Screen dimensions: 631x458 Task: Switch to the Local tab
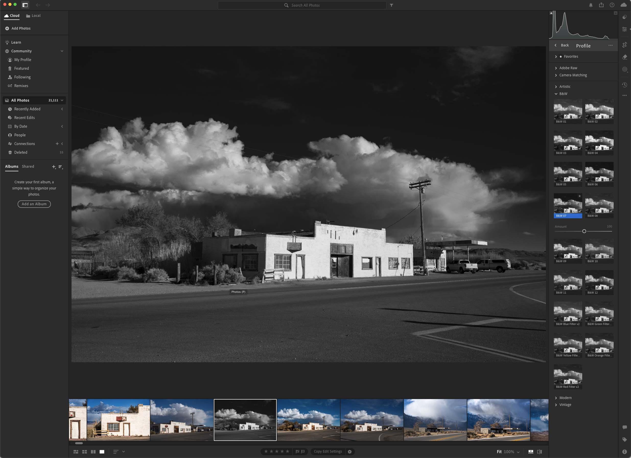coord(33,16)
